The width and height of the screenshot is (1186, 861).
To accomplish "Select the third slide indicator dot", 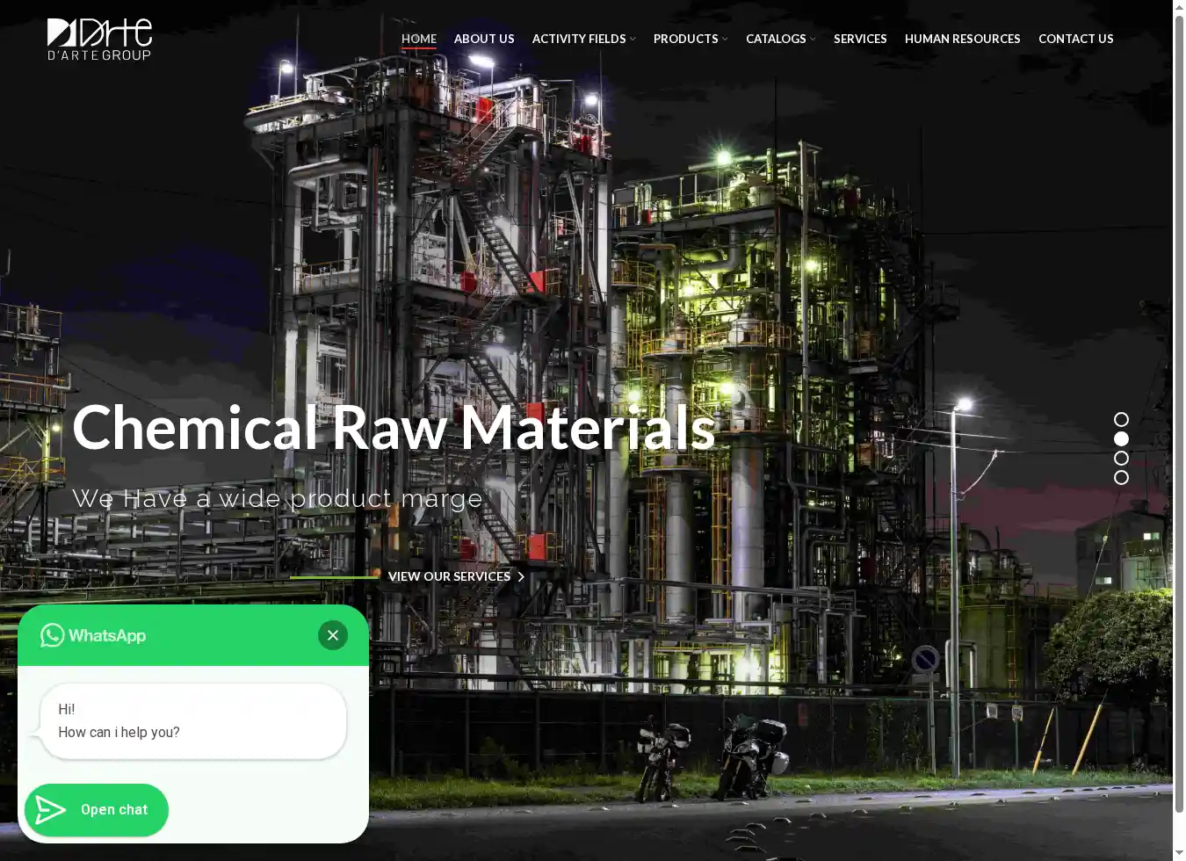I will (x=1121, y=459).
